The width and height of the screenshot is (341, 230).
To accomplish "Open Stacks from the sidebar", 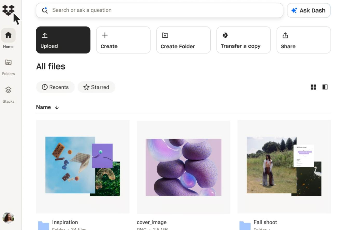I will [8, 94].
